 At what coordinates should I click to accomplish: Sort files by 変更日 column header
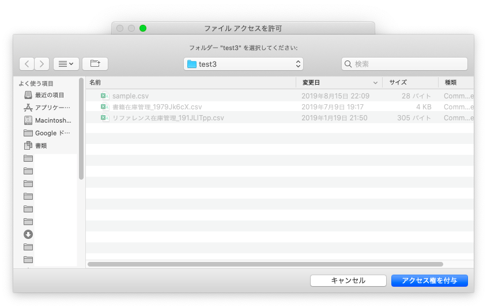click(334, 82)
